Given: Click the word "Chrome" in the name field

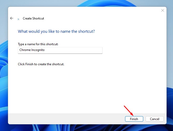Looking at the screenshot, I should (x=25, y=50).
